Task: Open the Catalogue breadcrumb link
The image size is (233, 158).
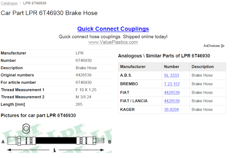Action: point(9,3)
